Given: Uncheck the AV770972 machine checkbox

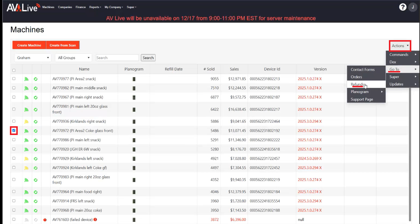Looking at the screenshot, I should [14, 131].
